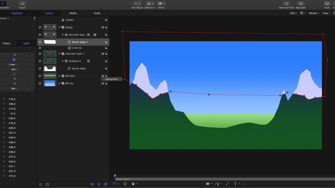The image size is (335, 188).
Task: Switch to the Audio tab
Action: 97,13
